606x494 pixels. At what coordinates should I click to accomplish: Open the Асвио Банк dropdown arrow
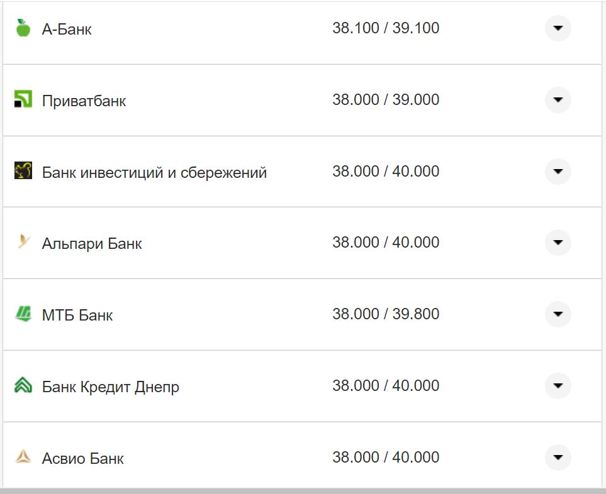558,457
